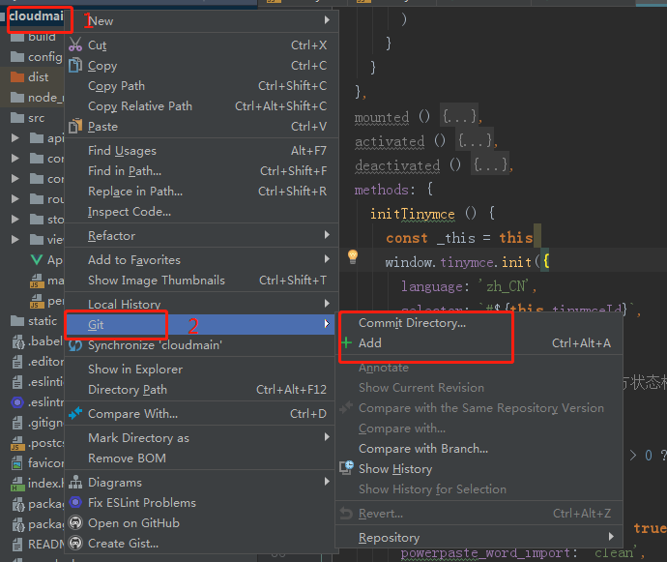667x562 pixels.
Task: Click the Show History clock icon
Action: pos(347,468)
